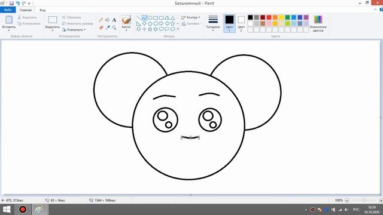This screenshot has width=383, height=215.
Task: Choose the Six-point star shape
Action: point(156,29)
